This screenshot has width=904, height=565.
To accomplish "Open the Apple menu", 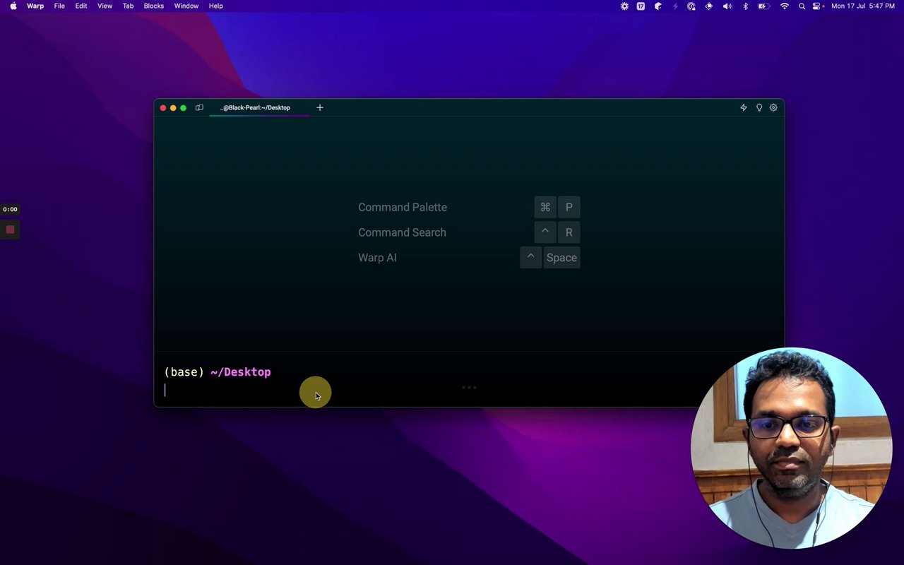I will tap(13, 6).
